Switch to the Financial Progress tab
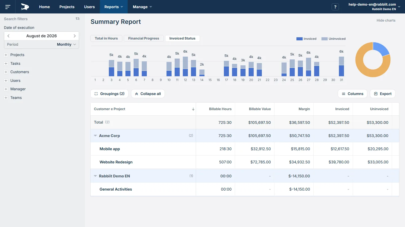Viewport: 405px width, 227px height. tap(144, 38)
